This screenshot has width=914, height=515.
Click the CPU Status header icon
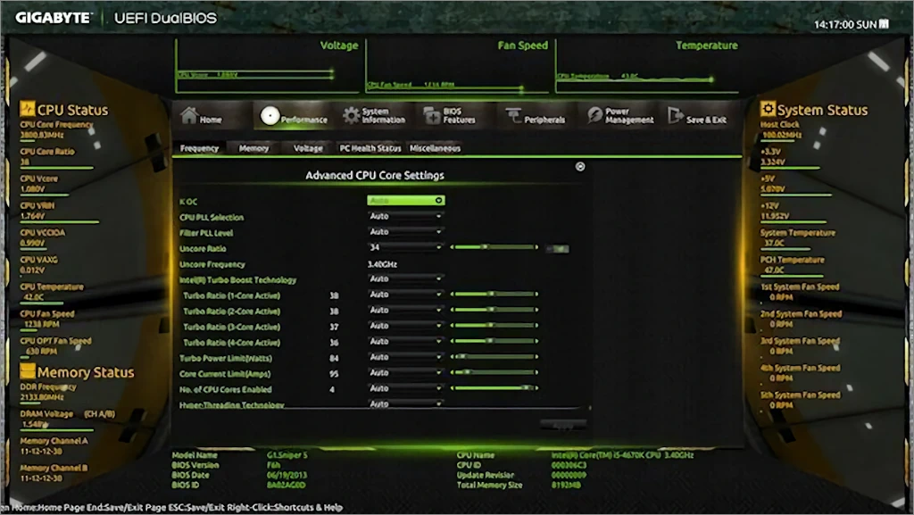click(27, 109)
